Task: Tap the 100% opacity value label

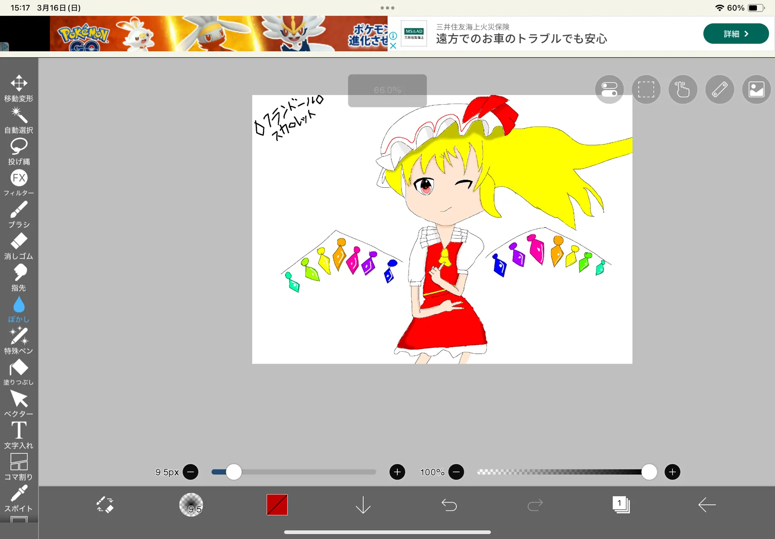Action: point(432,472)
